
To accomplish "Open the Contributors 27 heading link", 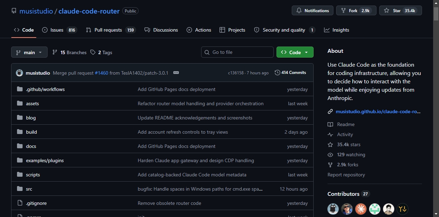I will coord(348,194).
